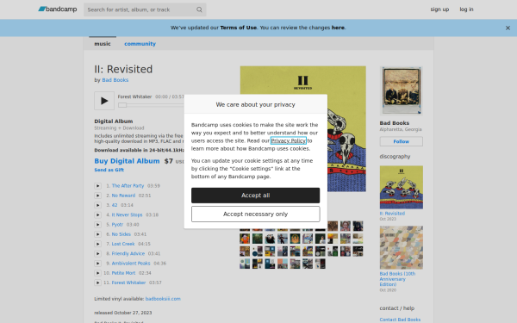Click the Accept all button
Viewport: 517px width, 323px height.
click(x=256, y=196)
